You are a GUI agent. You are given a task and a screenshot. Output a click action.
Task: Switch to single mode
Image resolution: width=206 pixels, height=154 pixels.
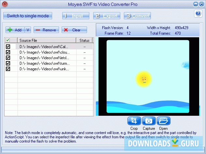pos(28,16)
